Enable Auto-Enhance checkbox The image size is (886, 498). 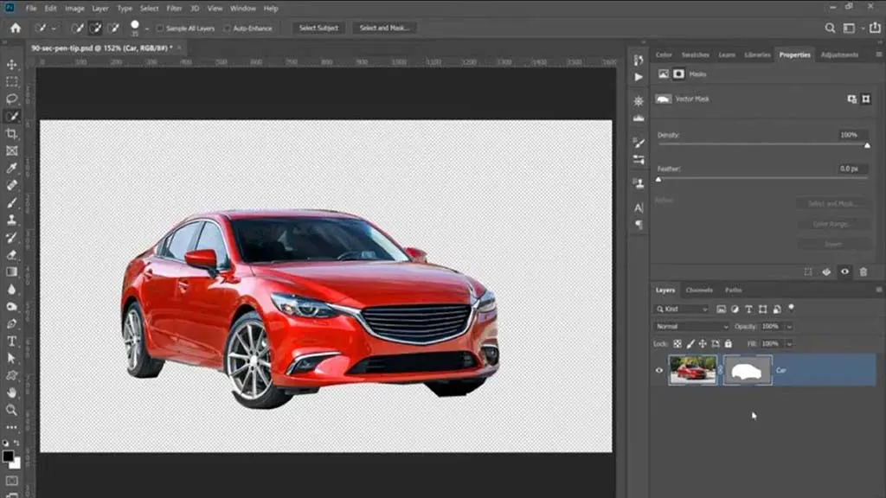click(228, 29)
